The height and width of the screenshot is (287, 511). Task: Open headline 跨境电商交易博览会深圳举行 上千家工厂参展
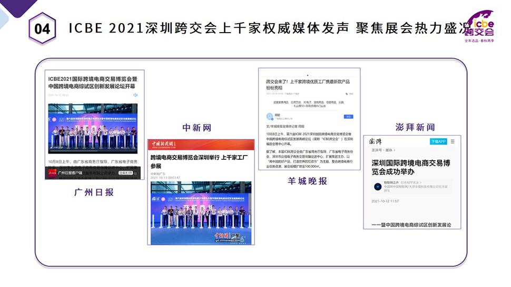point(199,161)
